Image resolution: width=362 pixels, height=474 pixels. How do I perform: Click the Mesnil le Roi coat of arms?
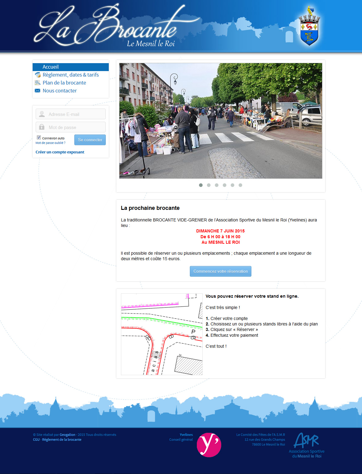point(309,26)
